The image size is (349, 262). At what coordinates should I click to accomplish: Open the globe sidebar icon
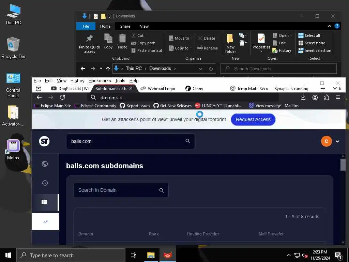pyautogui.click(x=45, y=164)
